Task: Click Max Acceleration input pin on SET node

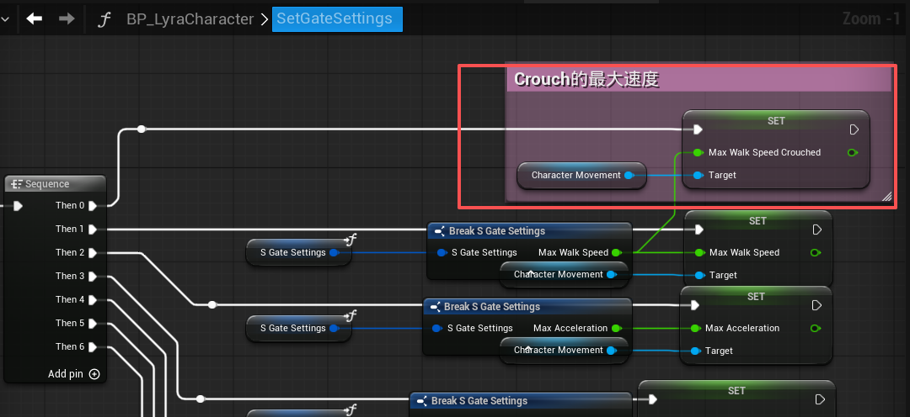Action: [694, 329]
